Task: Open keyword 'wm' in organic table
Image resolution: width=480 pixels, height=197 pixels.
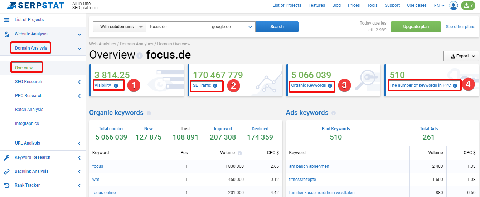Action: pyautogui.click(x=96, y=180)
